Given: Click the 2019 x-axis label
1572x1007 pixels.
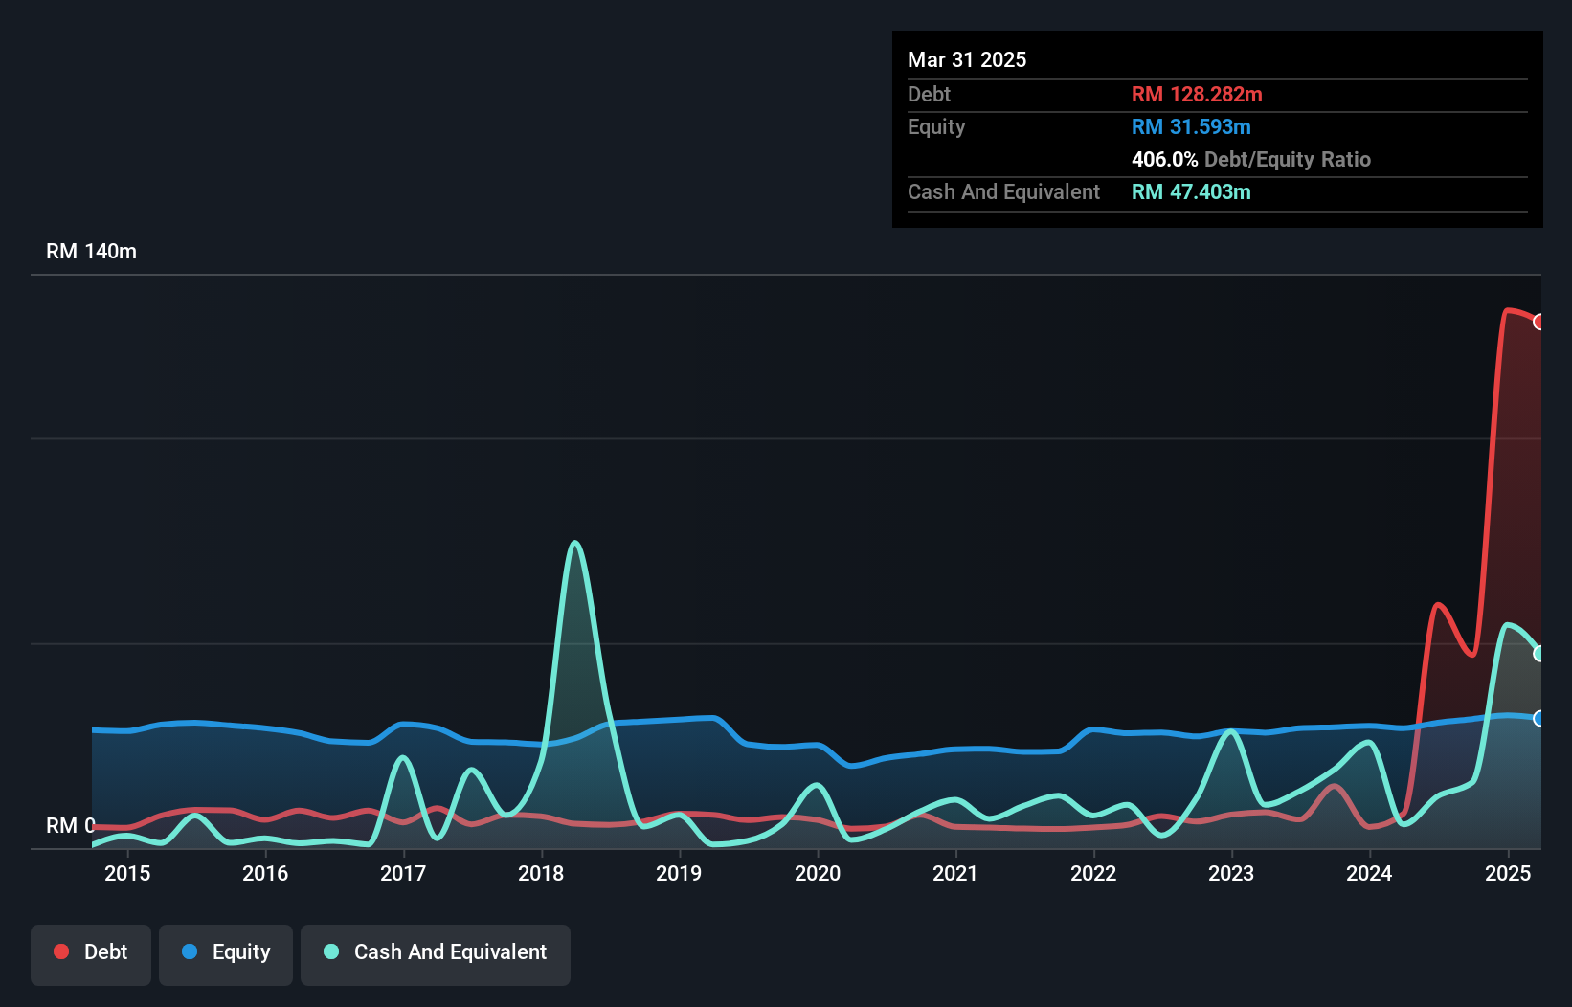Looking at the screenshot, I should click(679, 873).
